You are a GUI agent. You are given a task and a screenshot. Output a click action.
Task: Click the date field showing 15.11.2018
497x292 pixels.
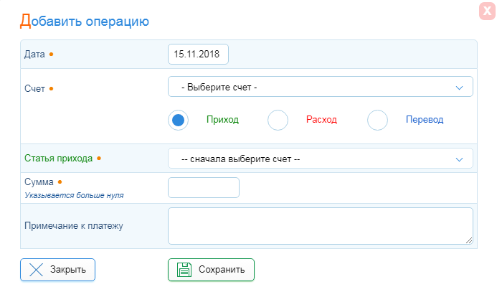pyautogui.click(x=198, y=55)
